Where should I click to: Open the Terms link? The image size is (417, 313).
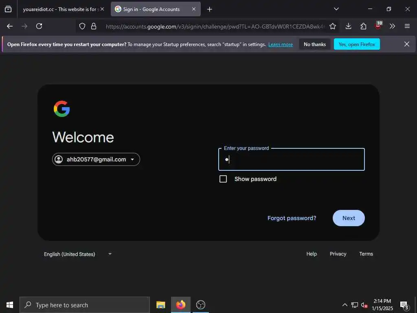click(366, 254)
